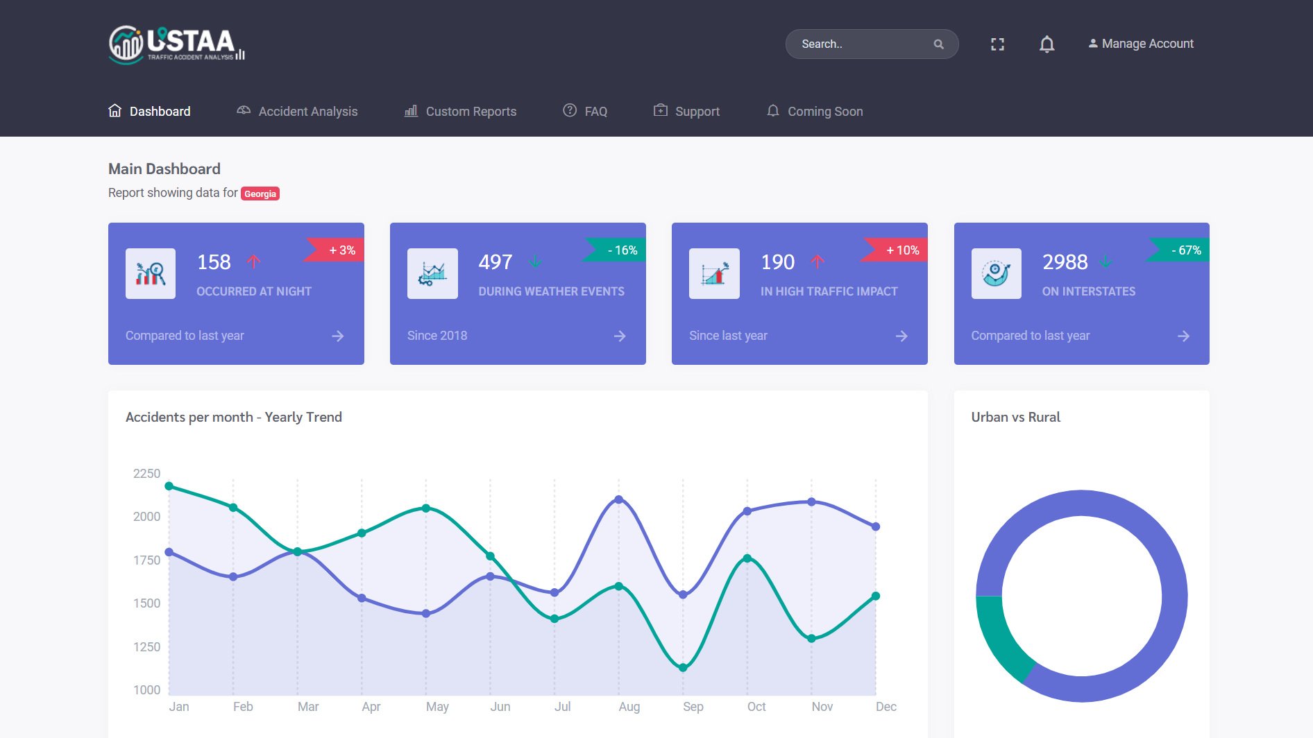This screenshot has width=1313, height=738.
Task: Click the During Weather Events chart icon
Action: pyautogui.click(x=432, y=273)
